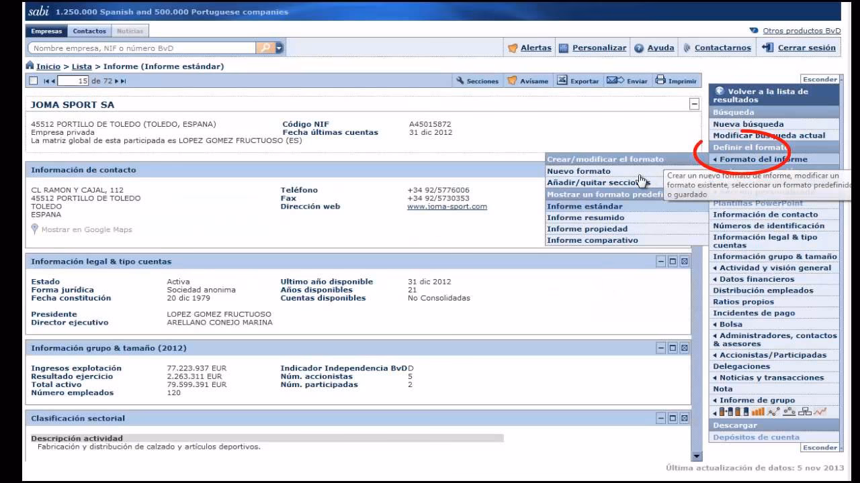Screen dimensions: 860x483
Task: Open the Noticias tab
Action: tap(130, 31)
